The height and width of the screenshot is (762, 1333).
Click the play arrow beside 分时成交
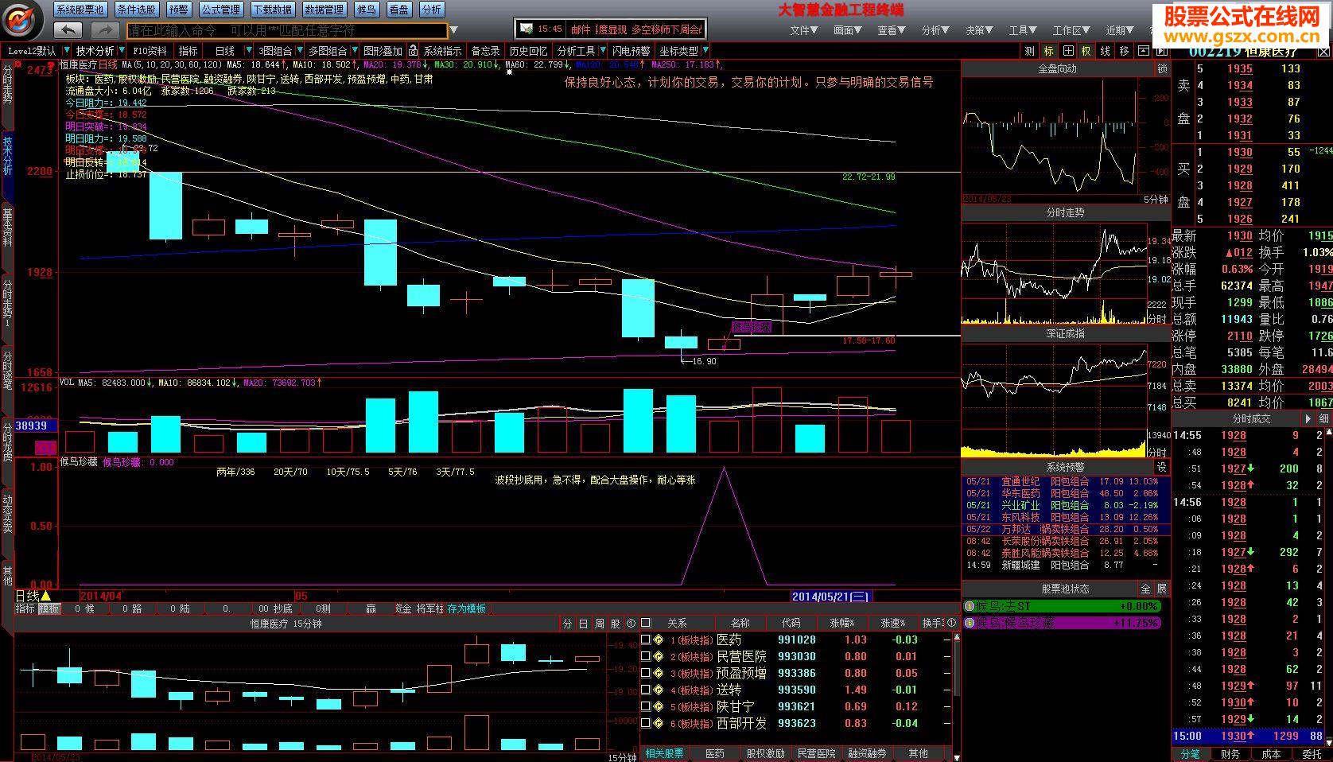pyautogui.click(x=1307, y=418)
